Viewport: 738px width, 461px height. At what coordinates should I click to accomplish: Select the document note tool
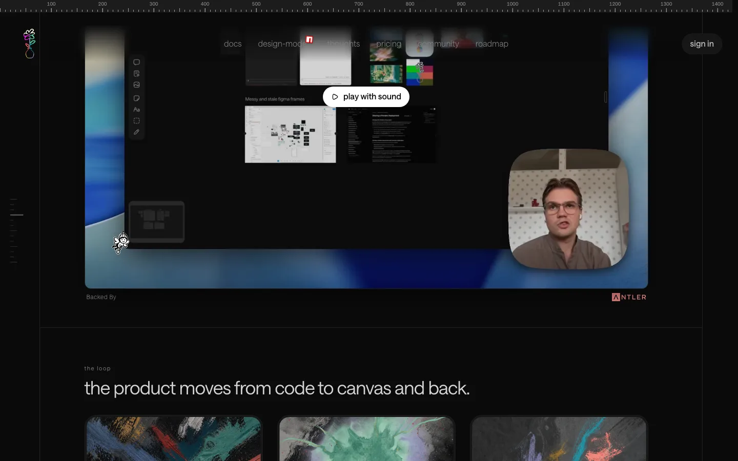[x=136, y=74]
